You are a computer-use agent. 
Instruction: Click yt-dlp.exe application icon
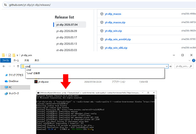pos(36,82)
